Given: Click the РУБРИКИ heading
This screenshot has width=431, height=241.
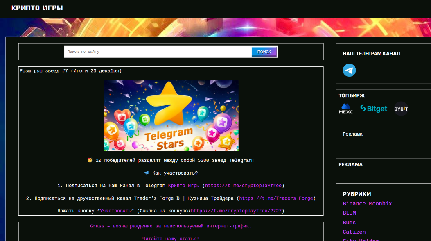Looking at the screenshot, I should click(357, 194).
